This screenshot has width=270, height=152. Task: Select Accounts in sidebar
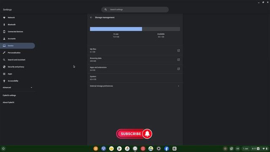11,39
